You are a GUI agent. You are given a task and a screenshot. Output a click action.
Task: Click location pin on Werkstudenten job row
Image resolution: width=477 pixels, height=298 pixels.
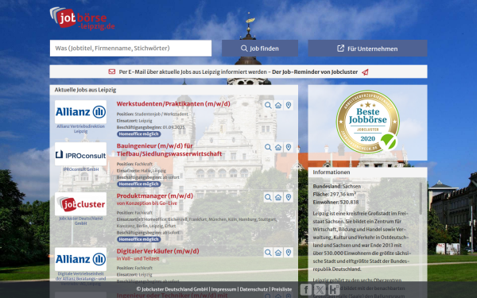coord(289,105)
